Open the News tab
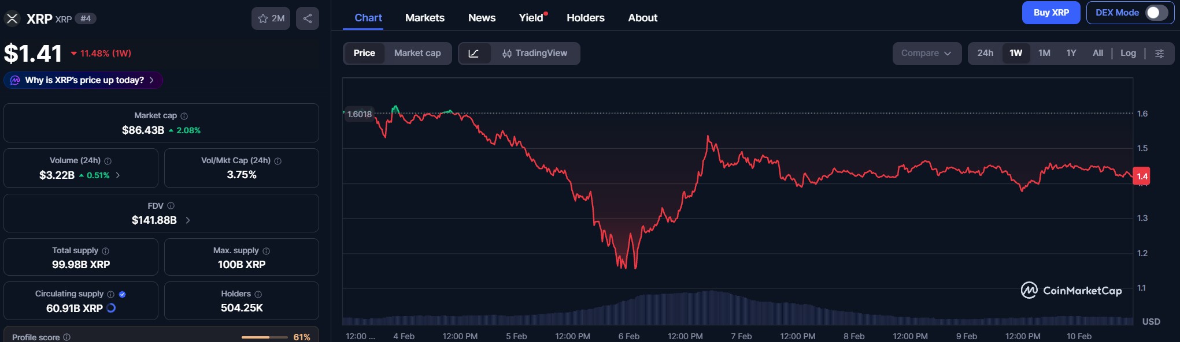 coord(482,18)
